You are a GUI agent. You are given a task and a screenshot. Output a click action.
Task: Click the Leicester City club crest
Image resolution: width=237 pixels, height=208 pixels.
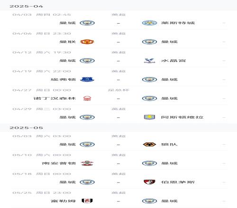[x=149, y=23]
